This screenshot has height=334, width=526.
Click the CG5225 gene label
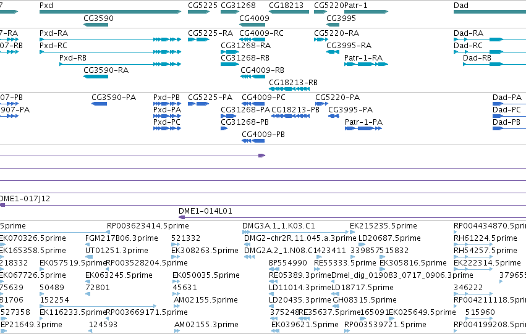[203, 6]
